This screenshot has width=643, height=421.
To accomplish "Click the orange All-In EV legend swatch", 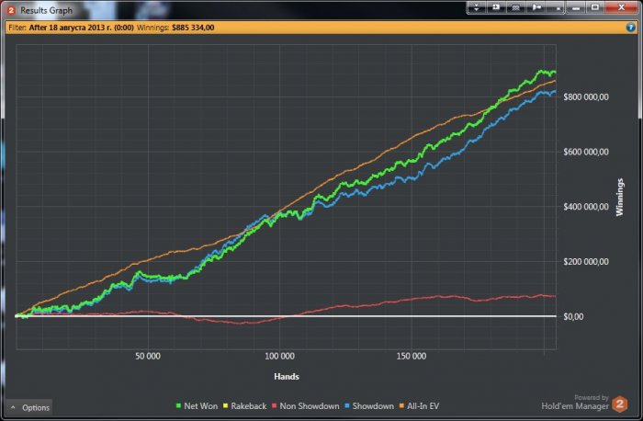I will pos(401,405).
